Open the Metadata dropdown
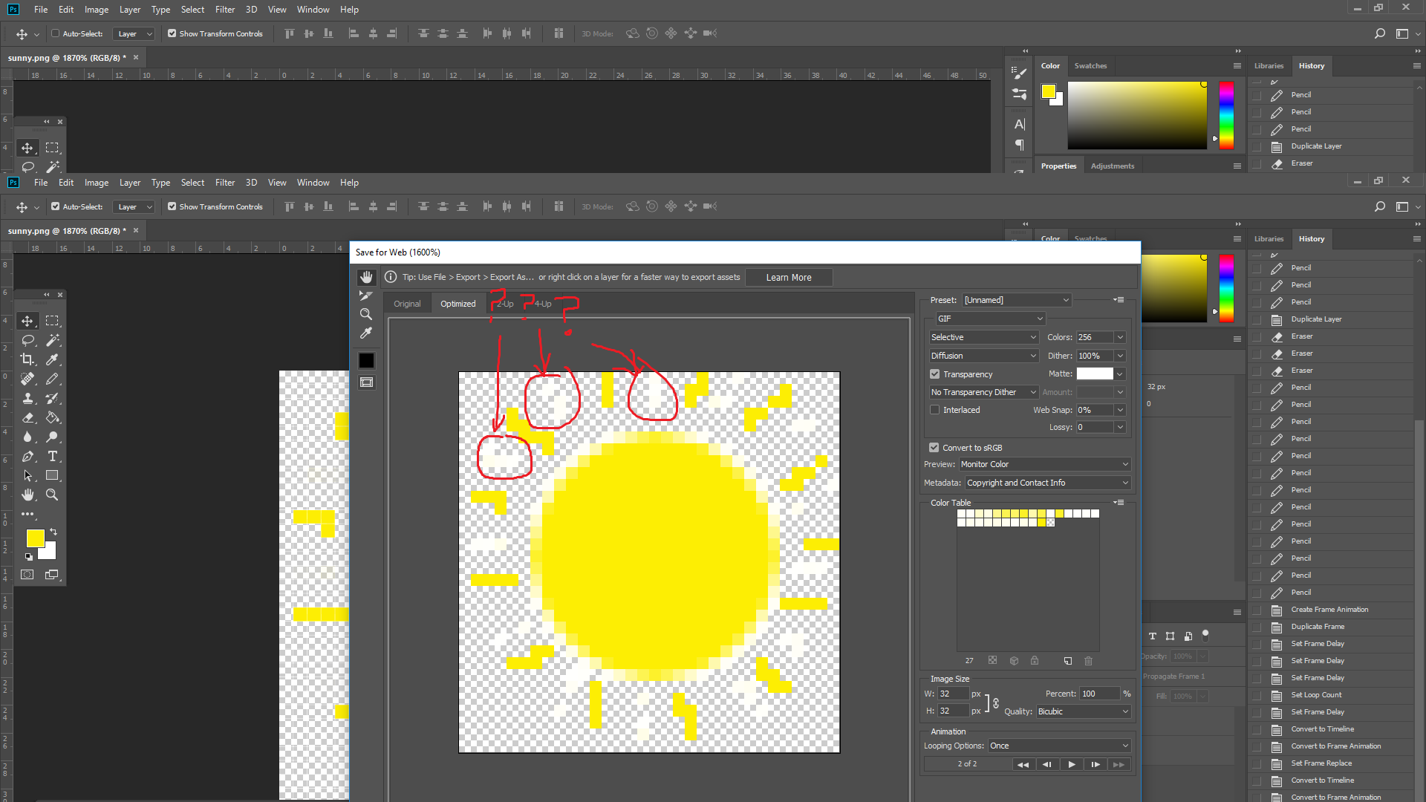The height and width of the screenshot is (802, 1426). click(x=1048, y=483)
